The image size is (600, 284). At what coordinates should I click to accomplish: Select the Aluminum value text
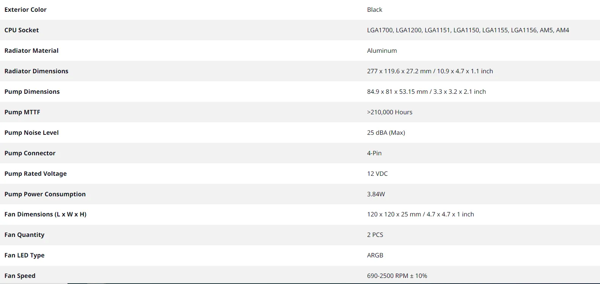[382, 50]
